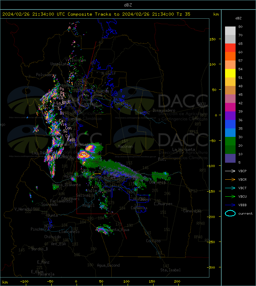This screenshot has width=256, height=286.
Task: Click the Agua_Escond map label
Action: point(108,265)
